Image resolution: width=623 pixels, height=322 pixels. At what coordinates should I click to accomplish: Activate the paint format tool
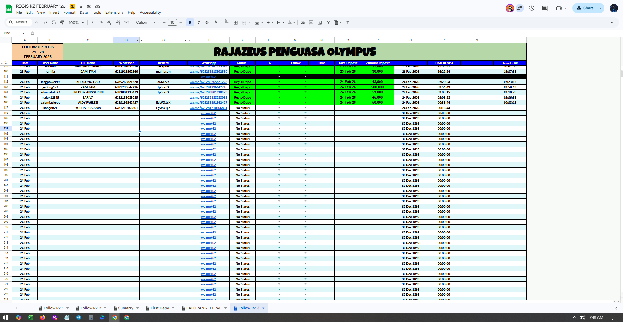click(62, 23)
